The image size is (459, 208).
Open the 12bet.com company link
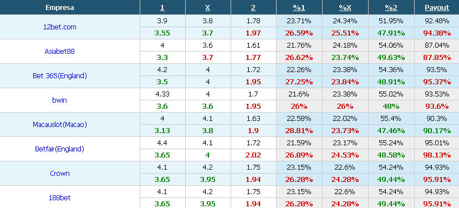point(59,27)
